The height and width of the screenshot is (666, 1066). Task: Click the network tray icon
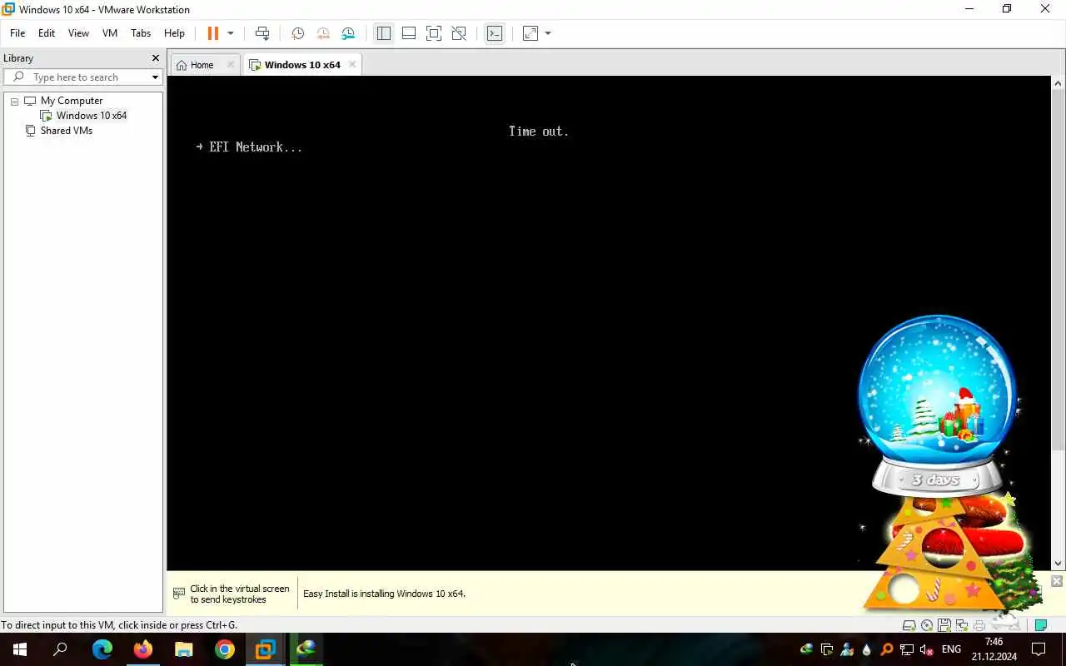coord(907,649)
